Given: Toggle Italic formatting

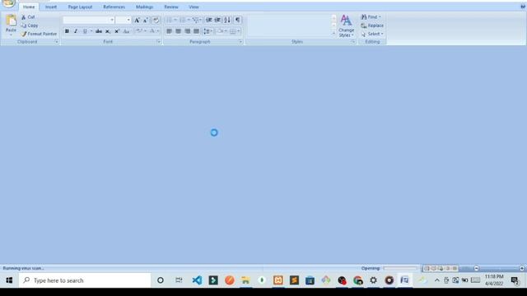Looking at the screenshot, I should pyautogui.click(x=76, y=31).
